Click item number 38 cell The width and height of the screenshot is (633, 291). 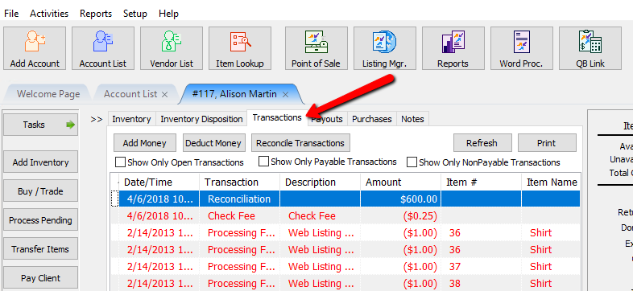pos(481,283)
